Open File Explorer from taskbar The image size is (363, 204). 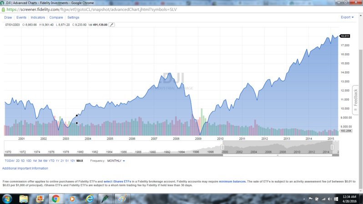click(24, 199)
